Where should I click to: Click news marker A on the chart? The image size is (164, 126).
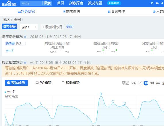click(x=41, y=104)
